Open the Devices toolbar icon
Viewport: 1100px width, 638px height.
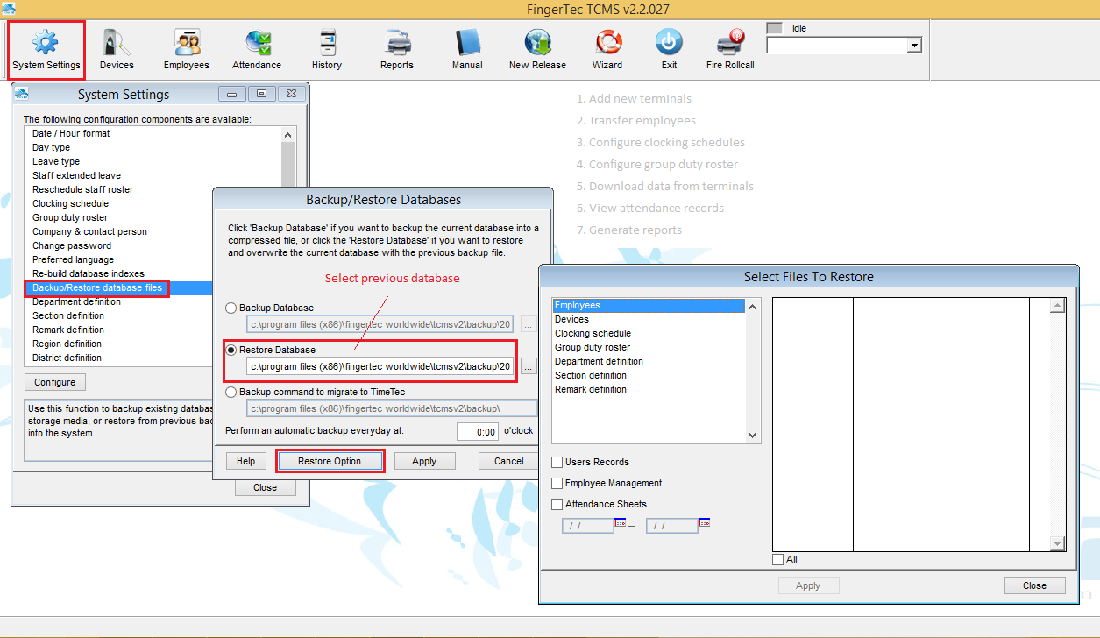point(117,49)
